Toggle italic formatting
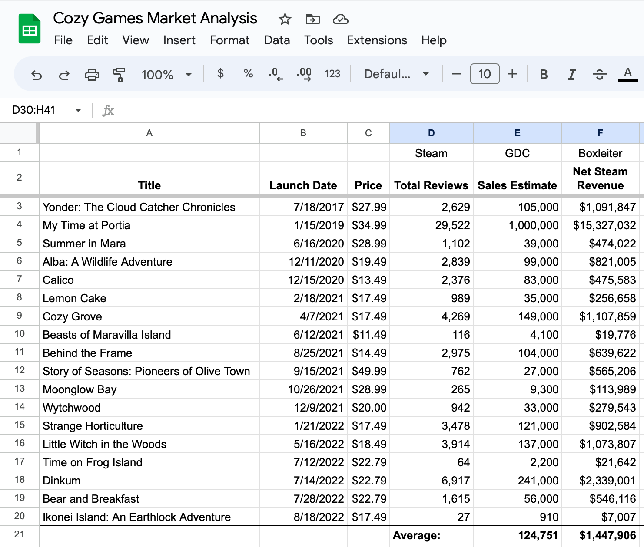This screenshot has height=547, width=644. 571,74
